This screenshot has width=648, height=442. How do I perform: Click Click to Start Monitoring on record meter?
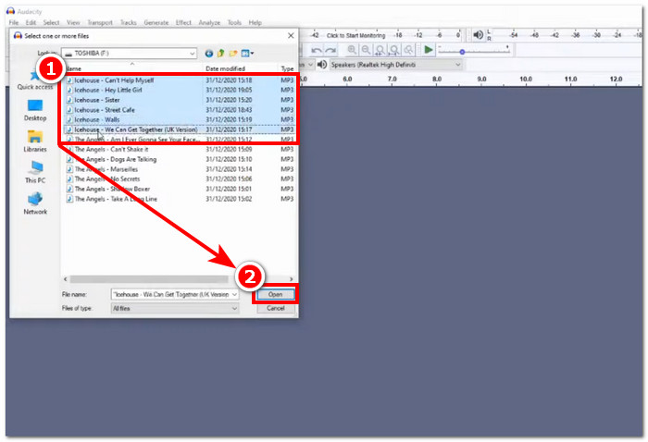click(355, 35)
